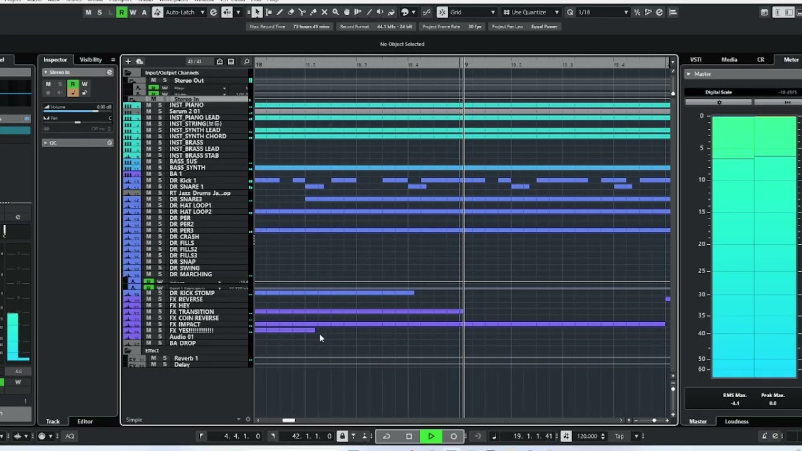Viewport: 802px width, 451px height.
Task: Mute the INST_PIANO track
Action: [x=148, y=105]
